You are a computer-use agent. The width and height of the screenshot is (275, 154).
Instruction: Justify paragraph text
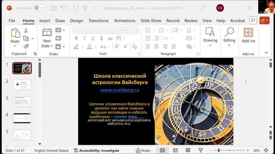174,47
